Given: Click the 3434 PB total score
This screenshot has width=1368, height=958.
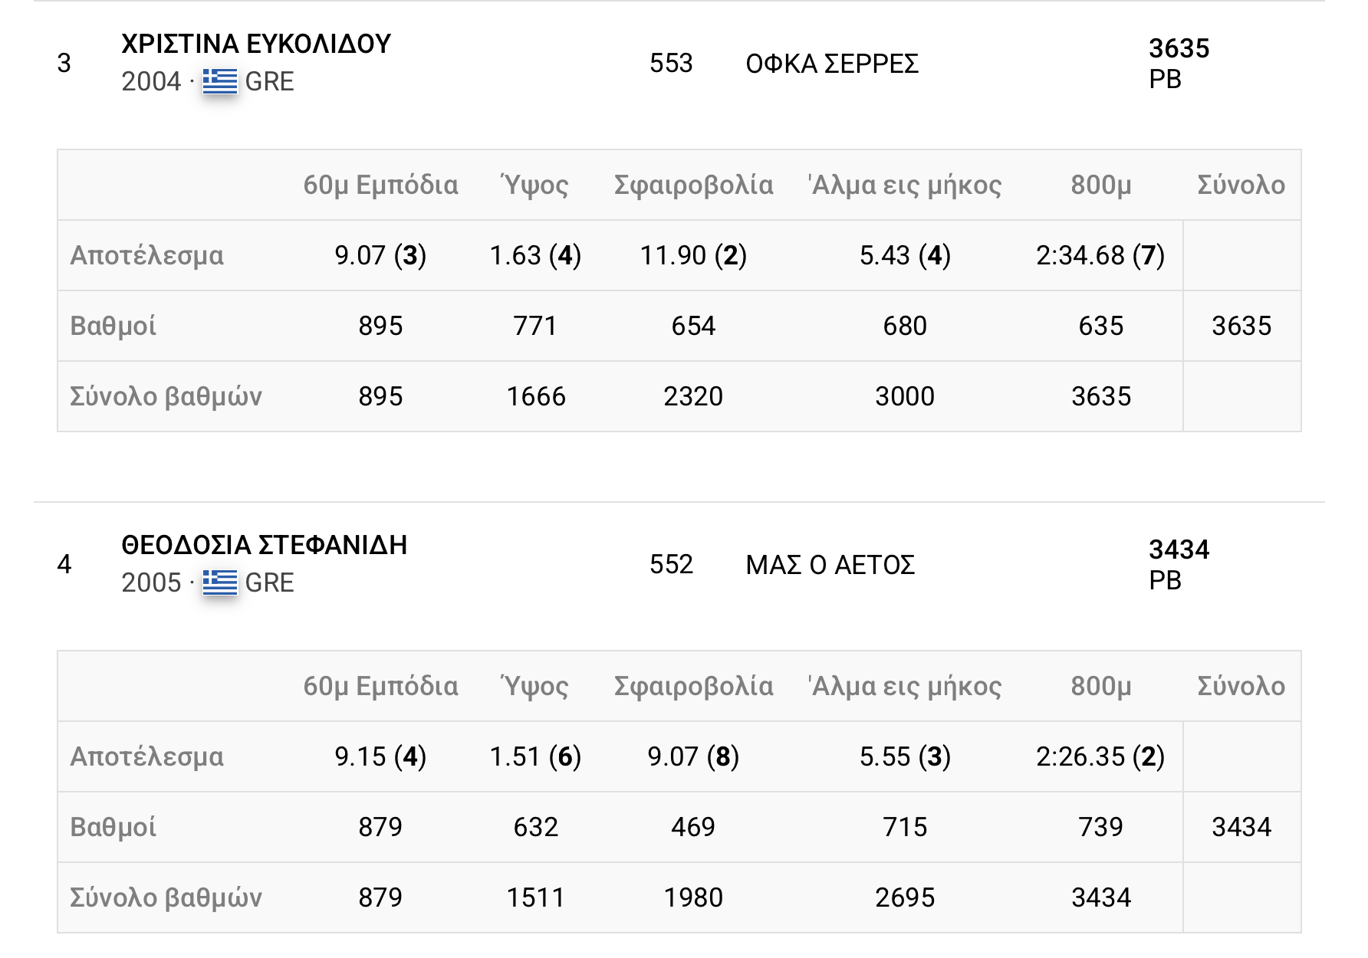Looking at the screenshot, I should click(x=1179, y=564).
